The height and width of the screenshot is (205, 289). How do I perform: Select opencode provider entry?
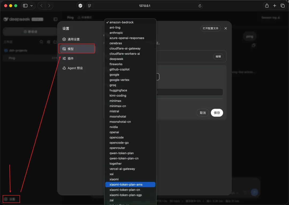(x=130, y=138)
